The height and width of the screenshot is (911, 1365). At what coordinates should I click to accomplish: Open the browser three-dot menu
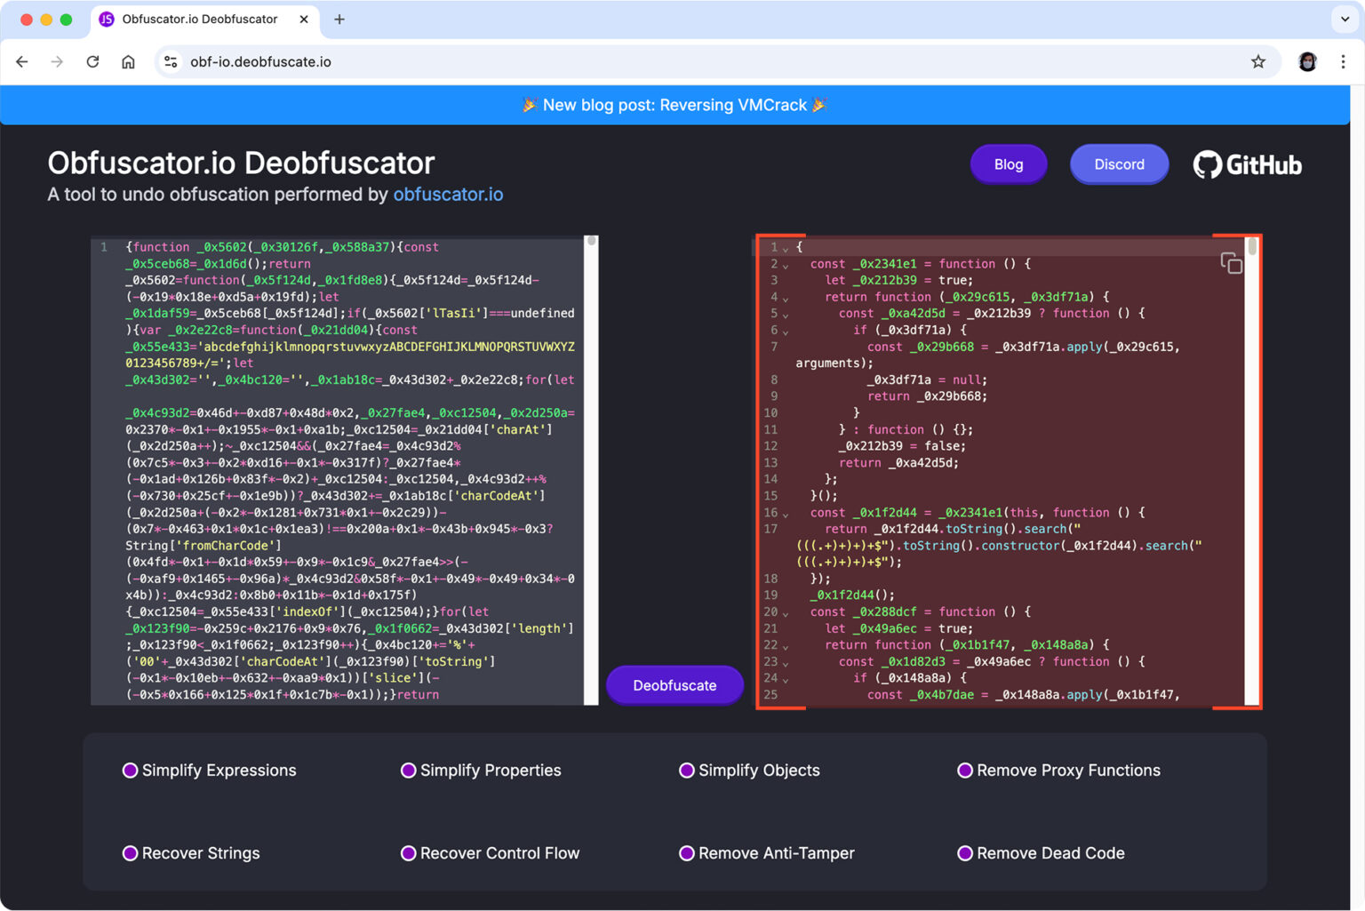coord(1344,61)
